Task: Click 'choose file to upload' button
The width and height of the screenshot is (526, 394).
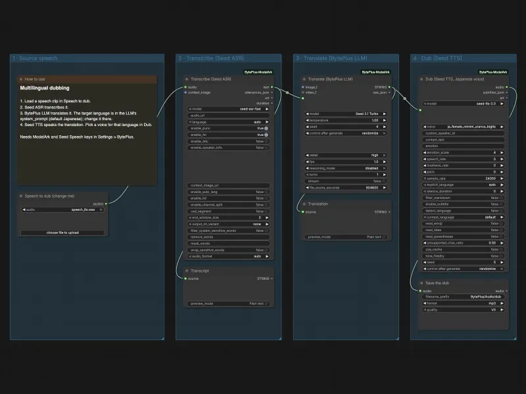Action: (x=62, y=232)
